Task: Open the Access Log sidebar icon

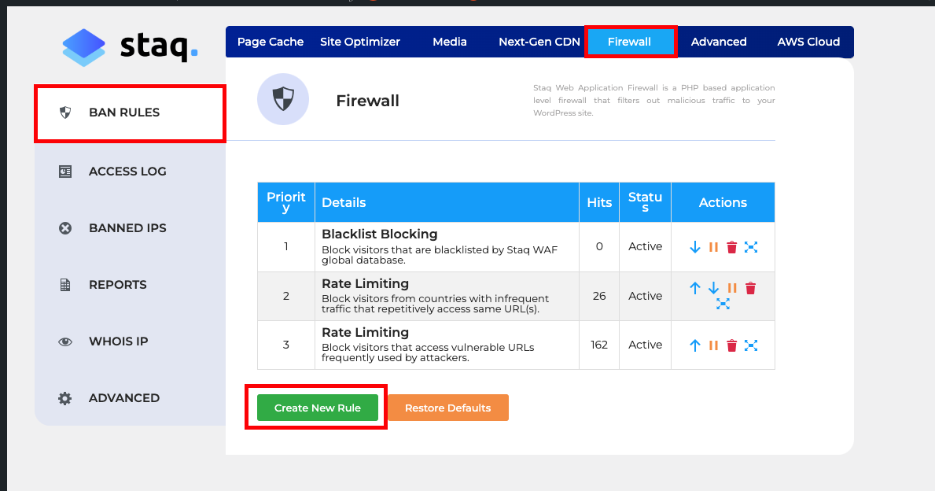Action: click(x=65, y=171)
